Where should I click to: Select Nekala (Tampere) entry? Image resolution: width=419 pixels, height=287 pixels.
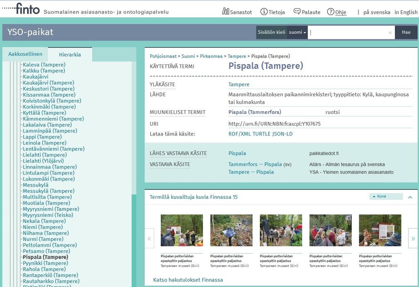click(44, 221)
